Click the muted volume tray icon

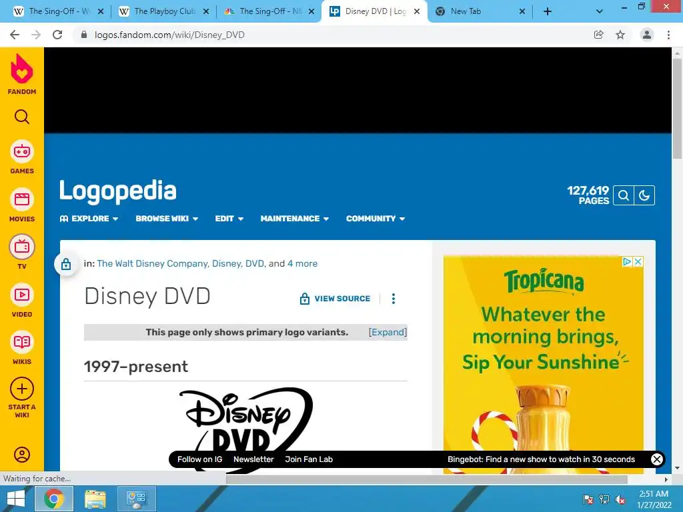[620, 499]
